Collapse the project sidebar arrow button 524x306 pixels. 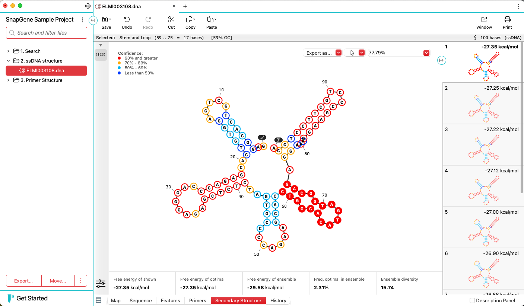(x=93, y=20)
